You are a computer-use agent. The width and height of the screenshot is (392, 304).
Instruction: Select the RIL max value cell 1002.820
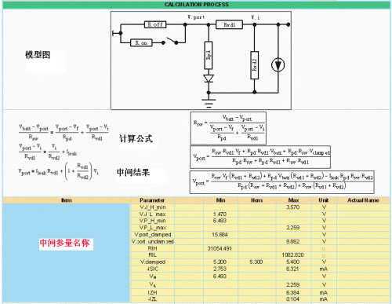(x=292, y=255)
